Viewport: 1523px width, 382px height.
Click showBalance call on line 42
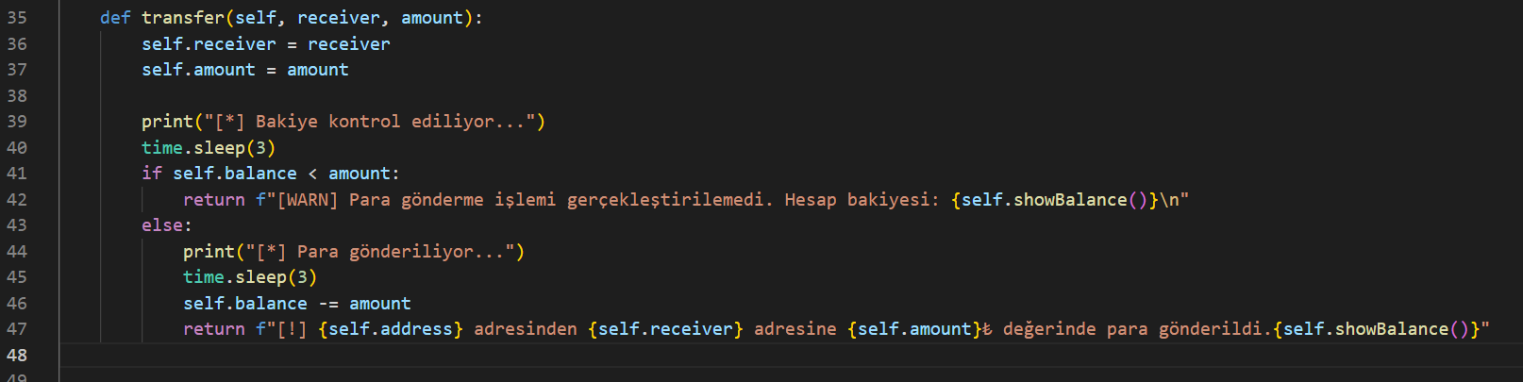1070,200
